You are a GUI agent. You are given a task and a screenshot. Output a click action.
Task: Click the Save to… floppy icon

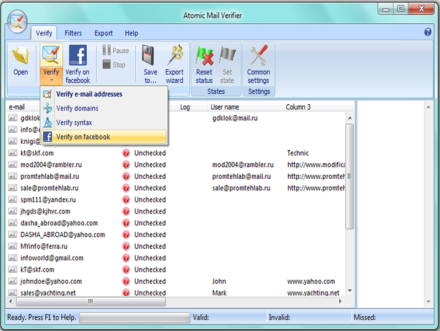[x=148, y=55]
